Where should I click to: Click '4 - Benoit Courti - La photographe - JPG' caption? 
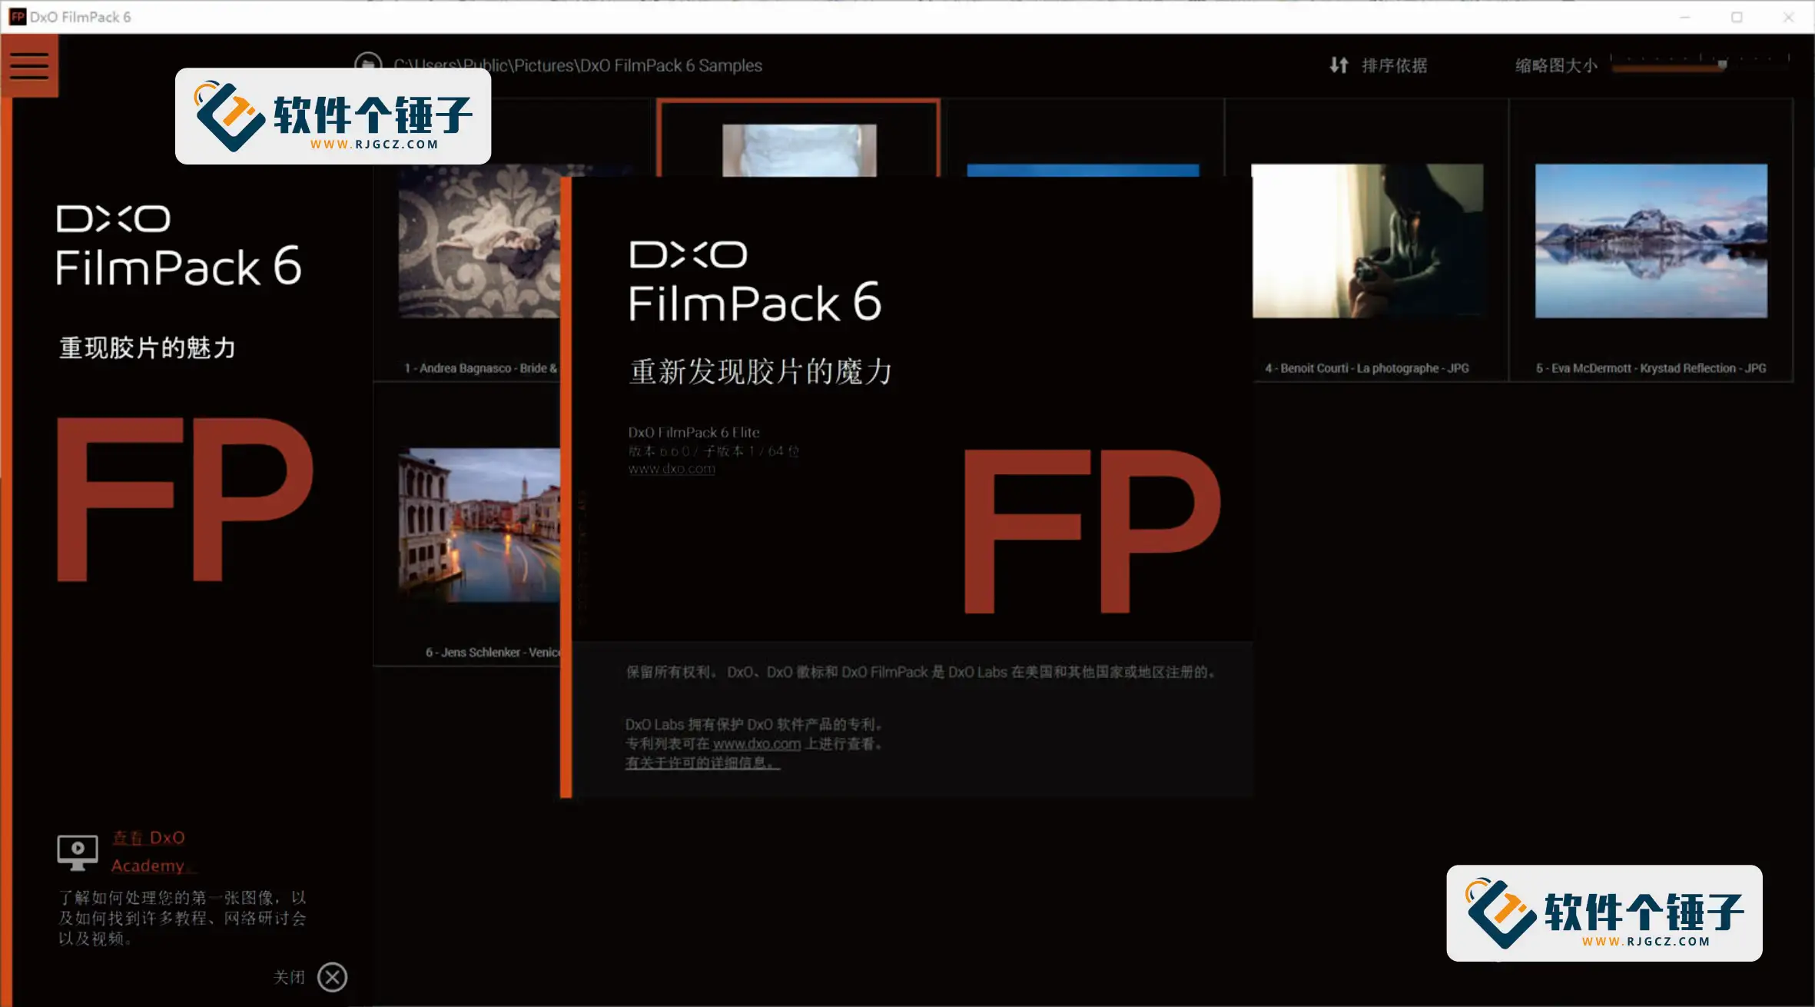coord(1367,368)
